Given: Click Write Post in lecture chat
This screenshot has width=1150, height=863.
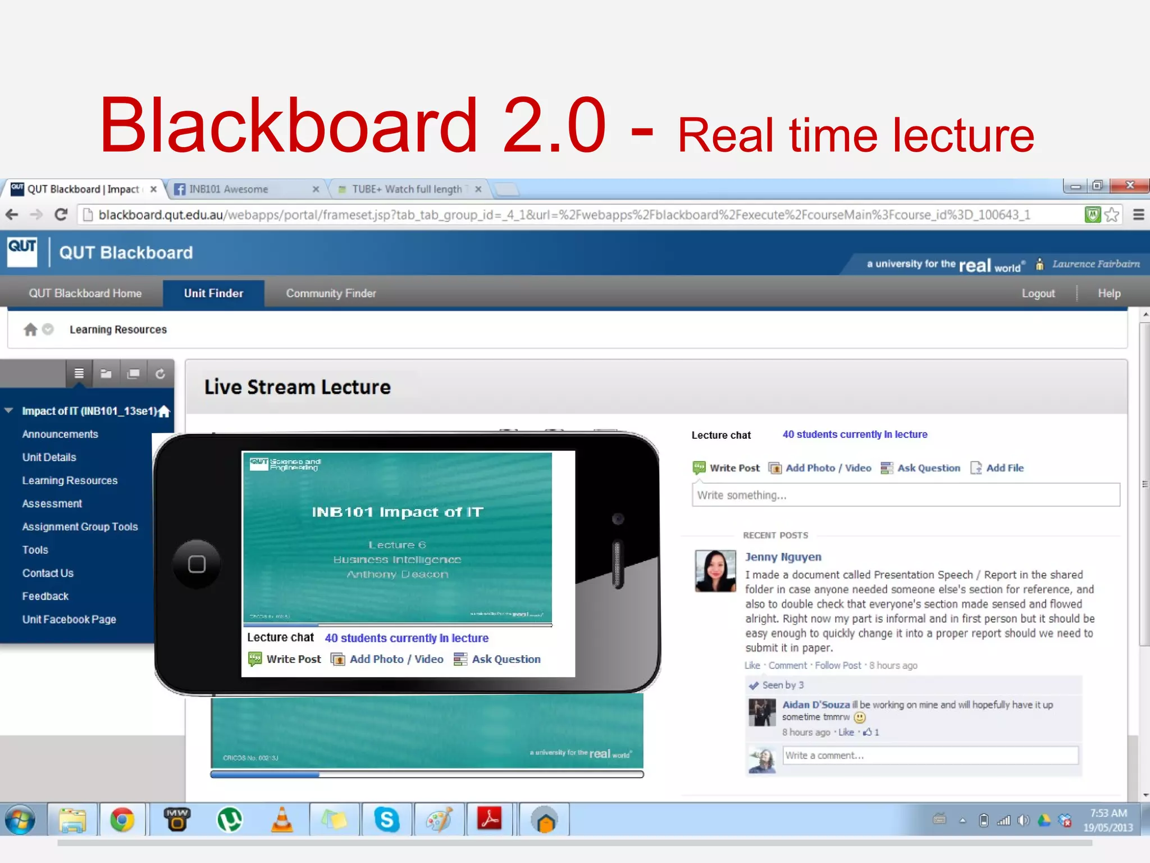Looking at the screenshot, I should point(727,468).
